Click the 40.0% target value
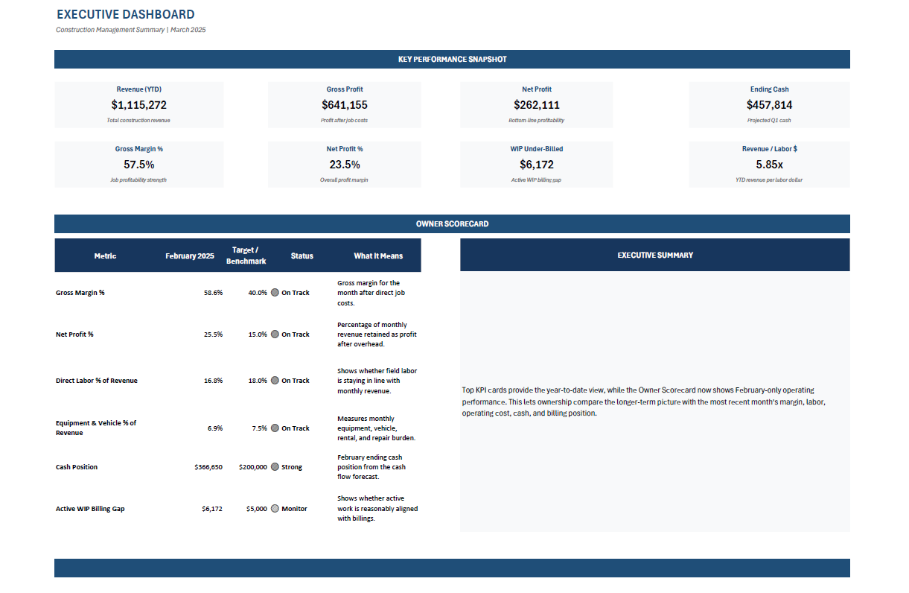Screen dimensions: 909x593 click(258, 293)
